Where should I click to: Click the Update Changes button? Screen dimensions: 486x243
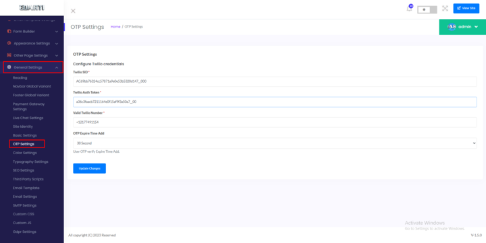(89, 168)
